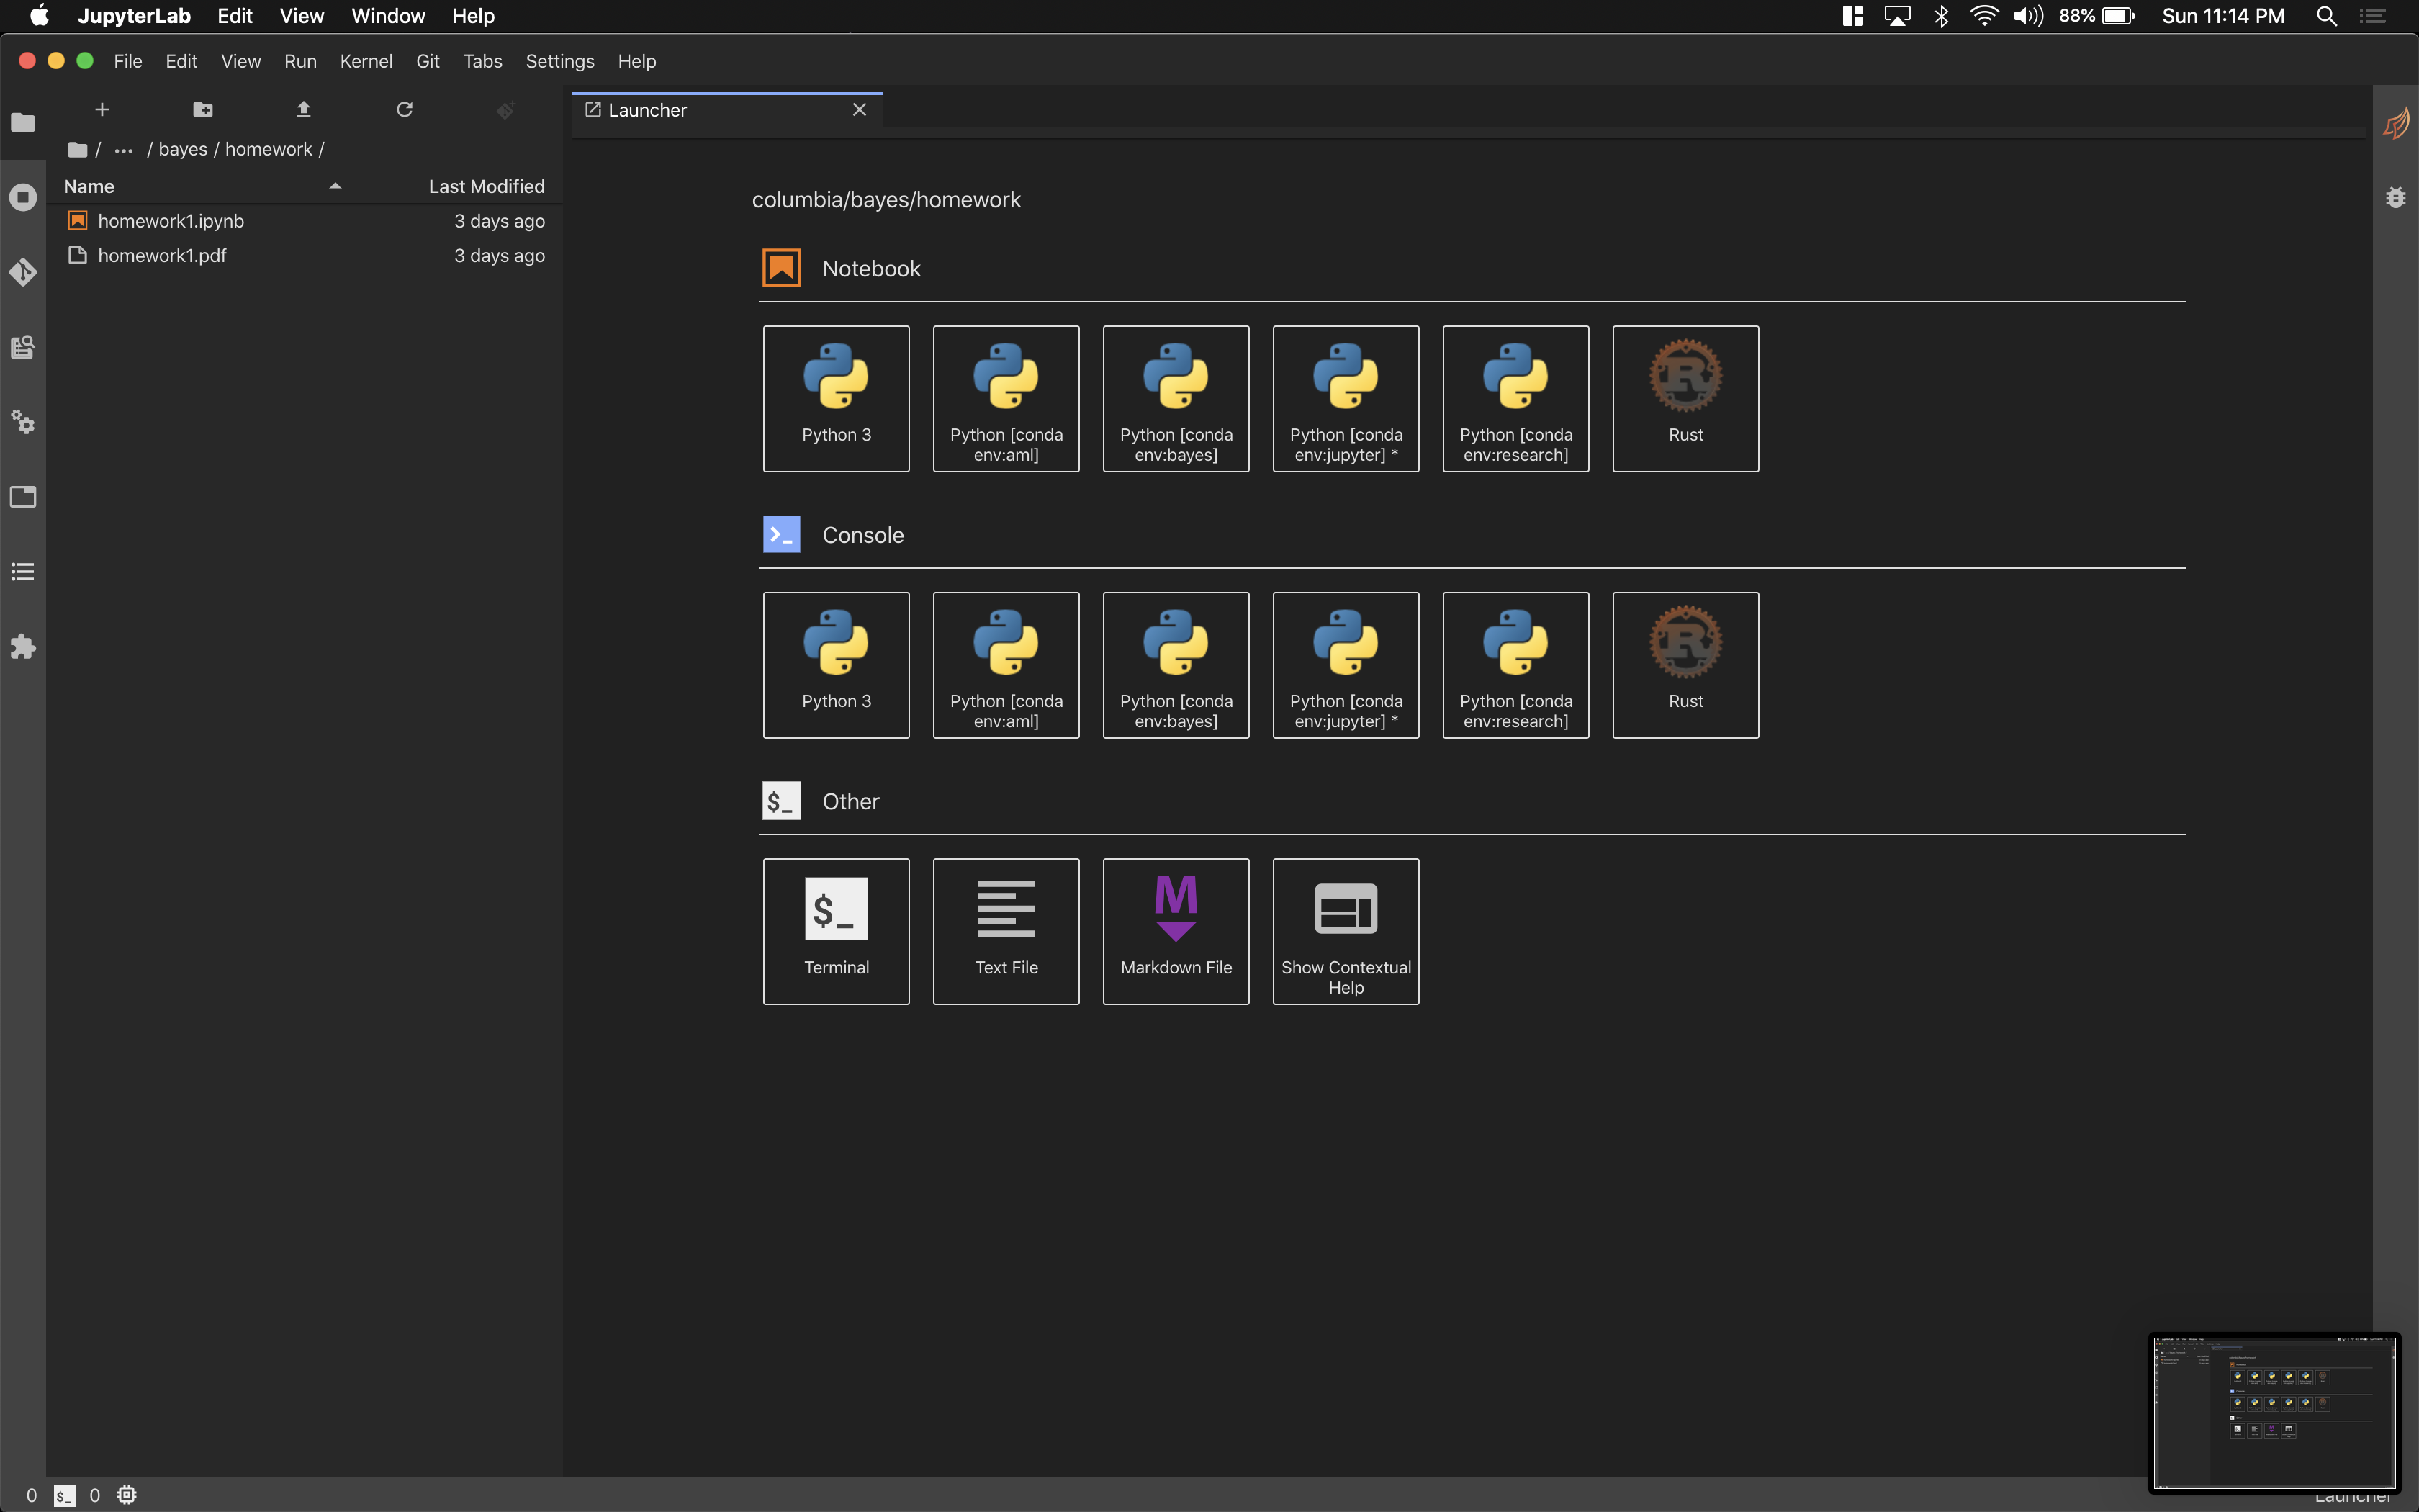The image size is (2419, 1512).
Task: Open a Python 3 console
Action: (x=837, y=665)
